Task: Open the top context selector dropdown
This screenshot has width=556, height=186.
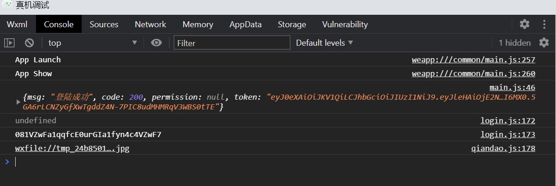Action: [x=92, y=43]
